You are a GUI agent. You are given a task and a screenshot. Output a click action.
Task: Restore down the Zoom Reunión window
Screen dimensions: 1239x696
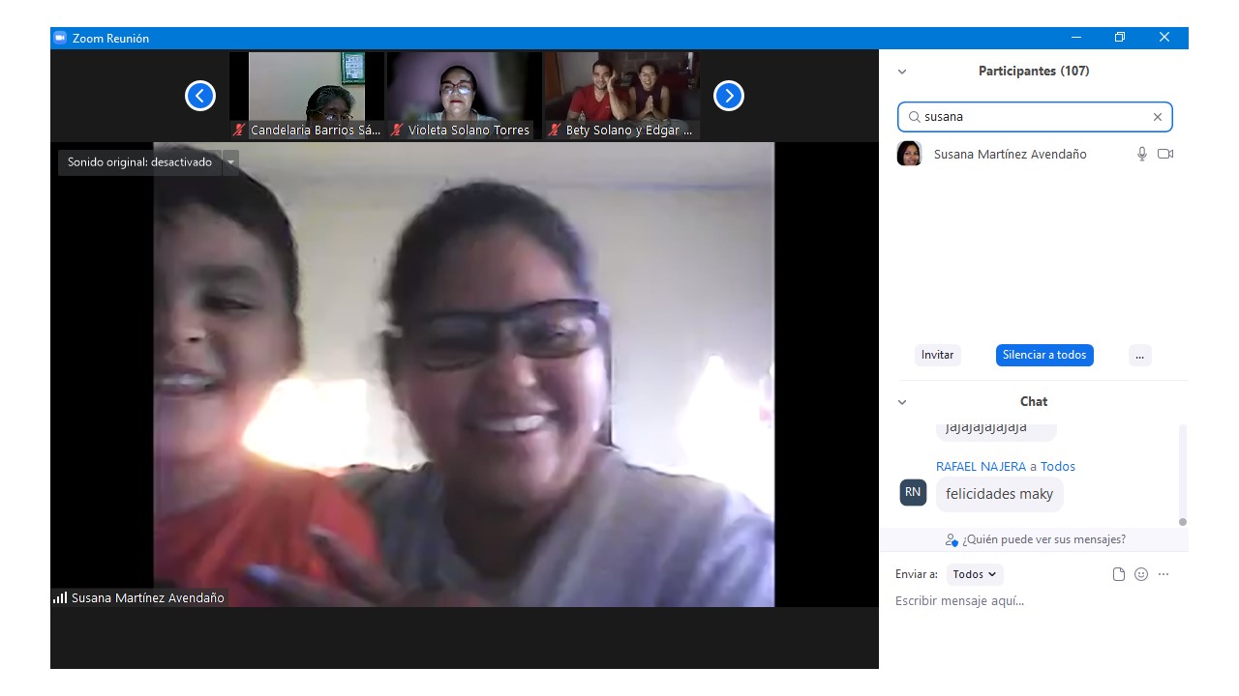tap(1120, 38)
